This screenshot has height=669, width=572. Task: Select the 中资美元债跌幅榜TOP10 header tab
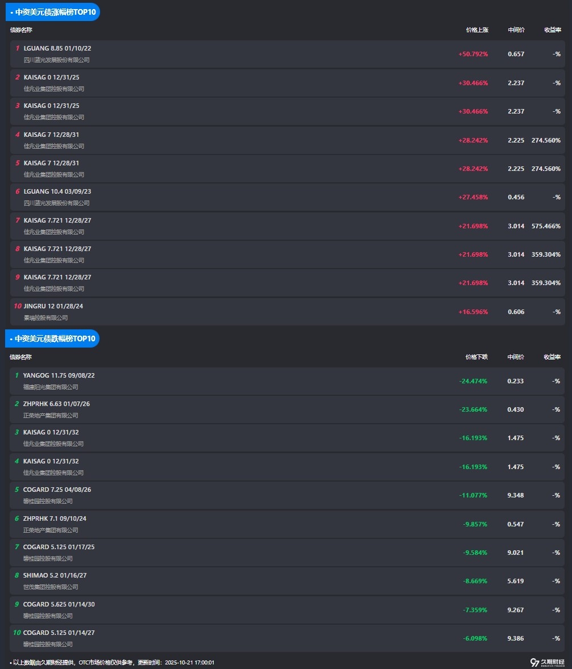52,338
